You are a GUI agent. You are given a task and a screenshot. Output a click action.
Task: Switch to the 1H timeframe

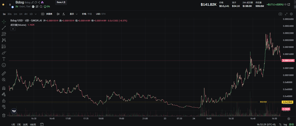pos(21,14)
